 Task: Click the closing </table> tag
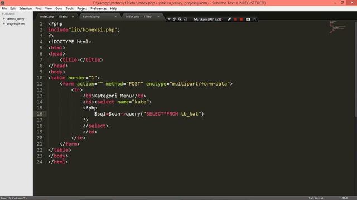(60, 150)
